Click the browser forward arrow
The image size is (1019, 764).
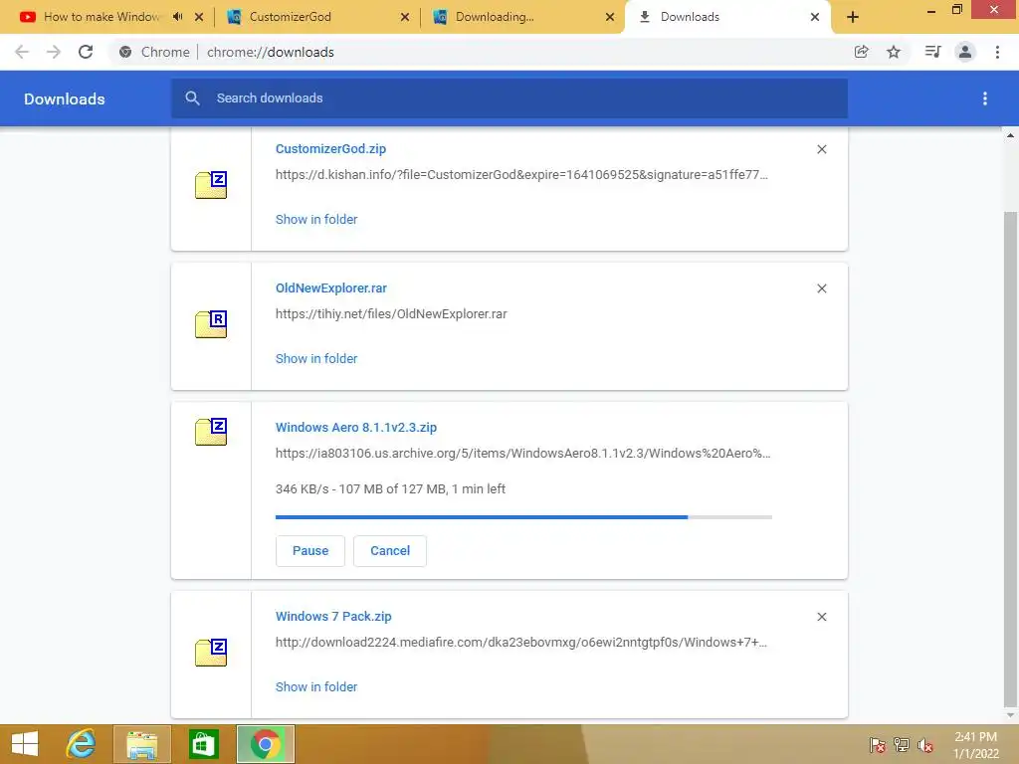pos(54,52)
